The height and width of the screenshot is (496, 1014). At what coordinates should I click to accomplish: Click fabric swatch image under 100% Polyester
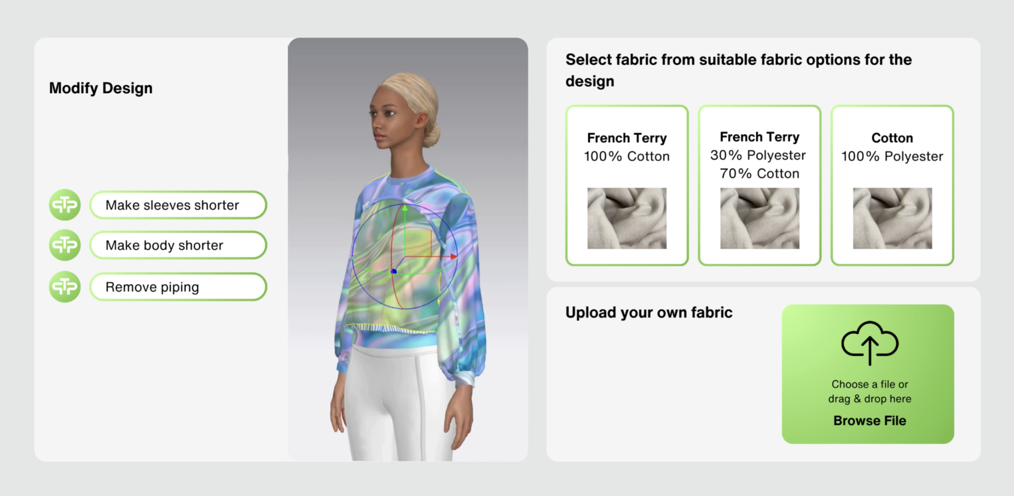coord(892,218)
